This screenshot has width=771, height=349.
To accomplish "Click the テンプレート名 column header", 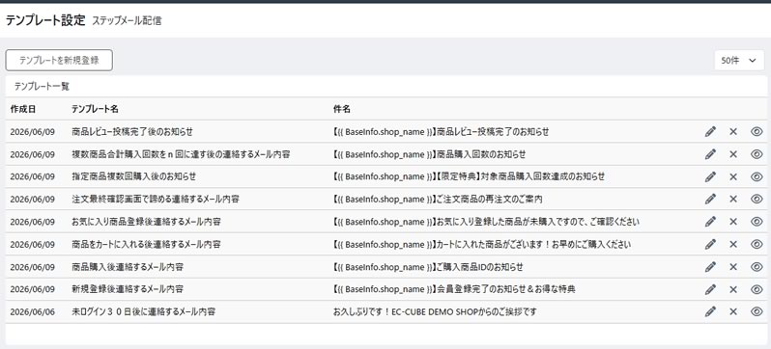I will click(x=95, y=109).
